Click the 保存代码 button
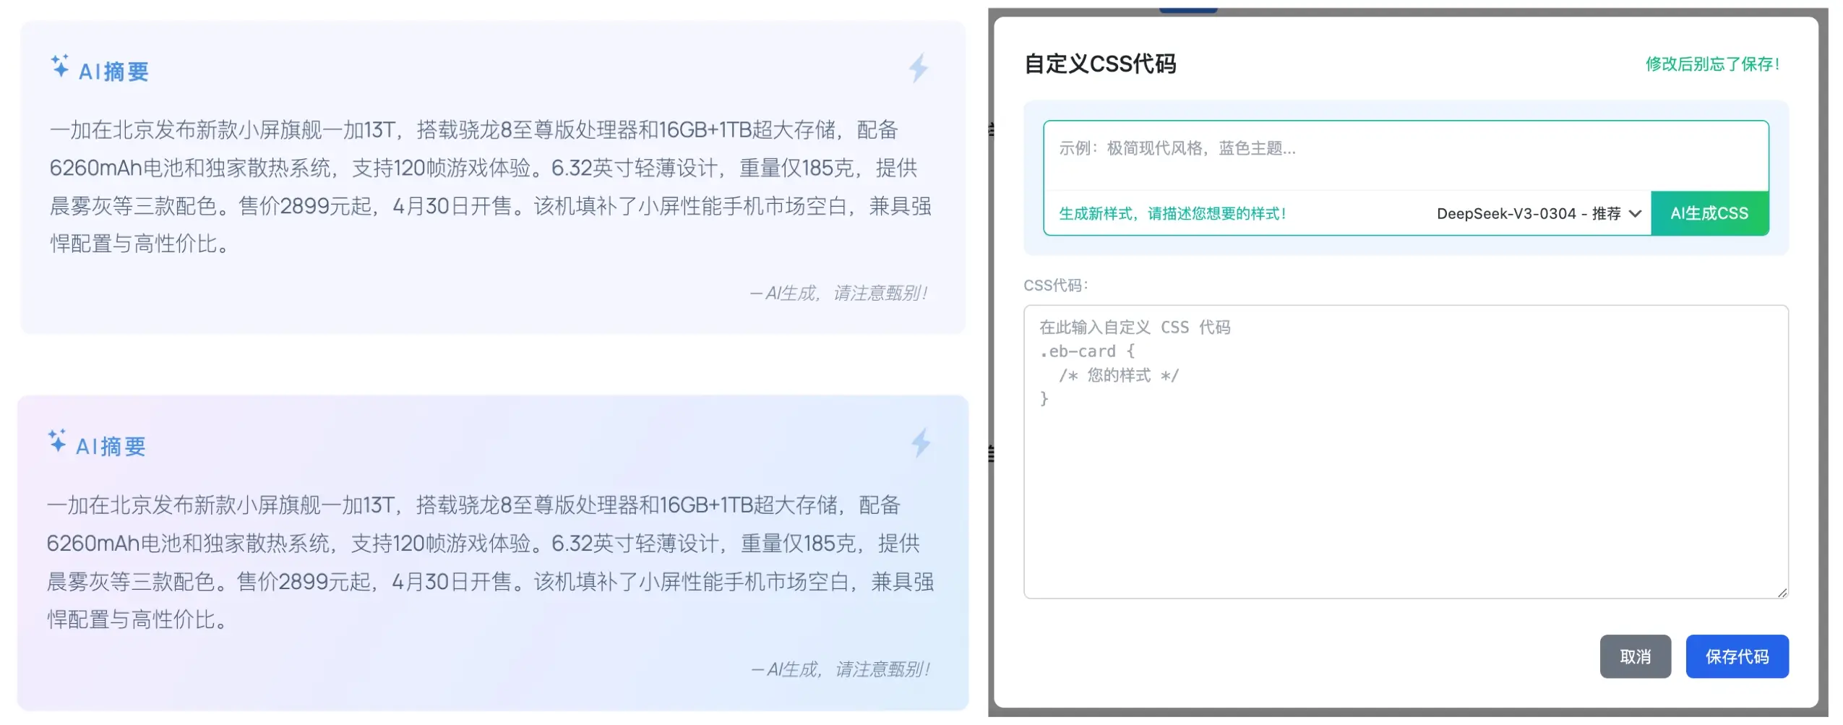The height and width of the screenshot is (725, 1843). tap(1736, 656)
